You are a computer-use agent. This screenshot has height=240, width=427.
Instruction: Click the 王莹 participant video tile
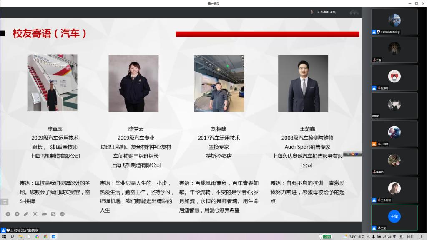point(394,217)
